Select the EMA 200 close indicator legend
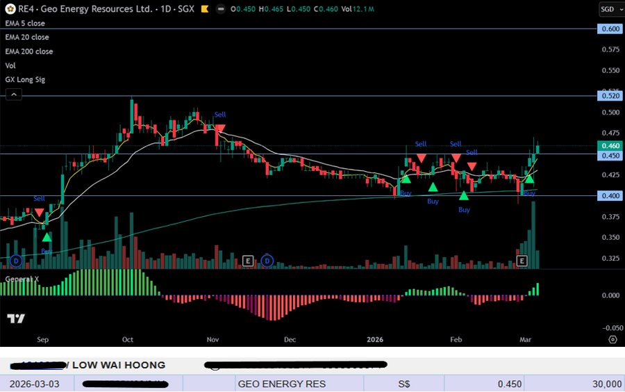 (x=28, y=51)
